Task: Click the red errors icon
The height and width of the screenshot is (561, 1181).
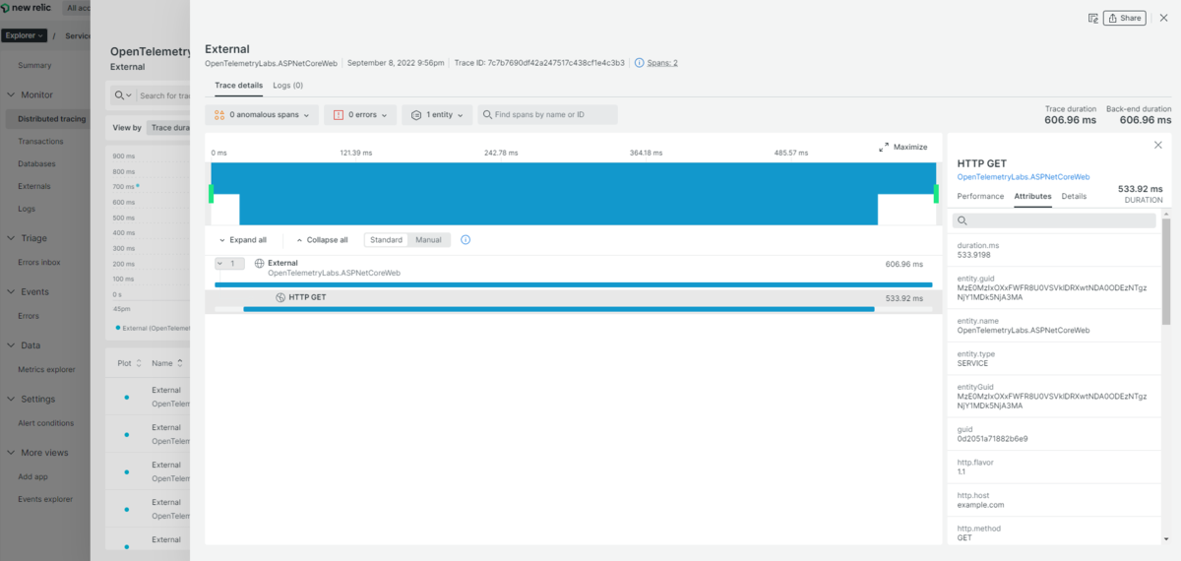Action: pos(338,115)
